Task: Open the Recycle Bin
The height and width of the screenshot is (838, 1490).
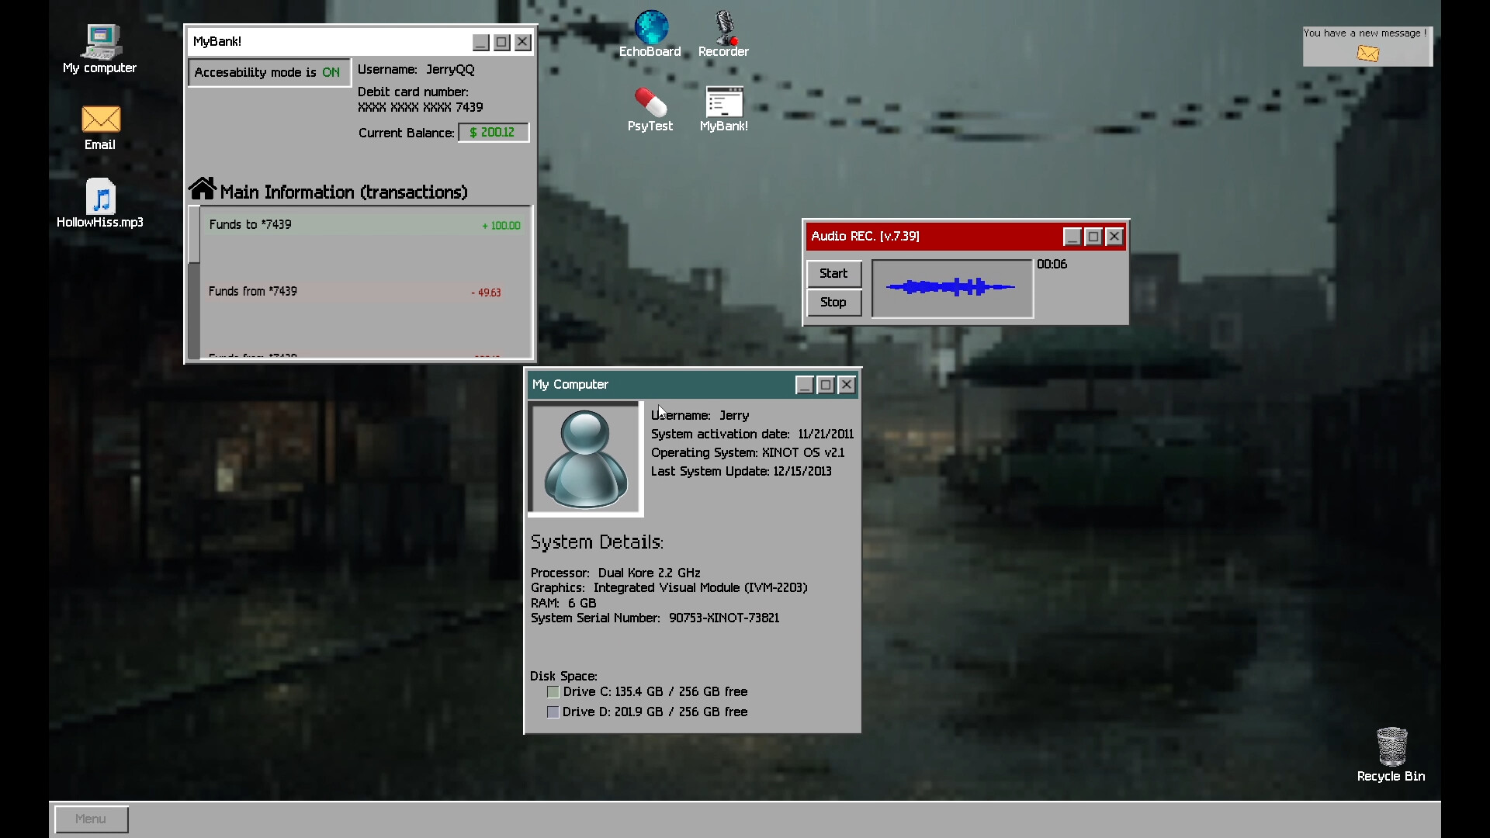Action: [x=1391, y=746]
